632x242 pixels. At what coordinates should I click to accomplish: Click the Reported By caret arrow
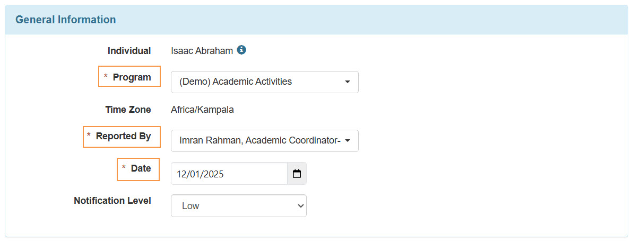(348, 141)
